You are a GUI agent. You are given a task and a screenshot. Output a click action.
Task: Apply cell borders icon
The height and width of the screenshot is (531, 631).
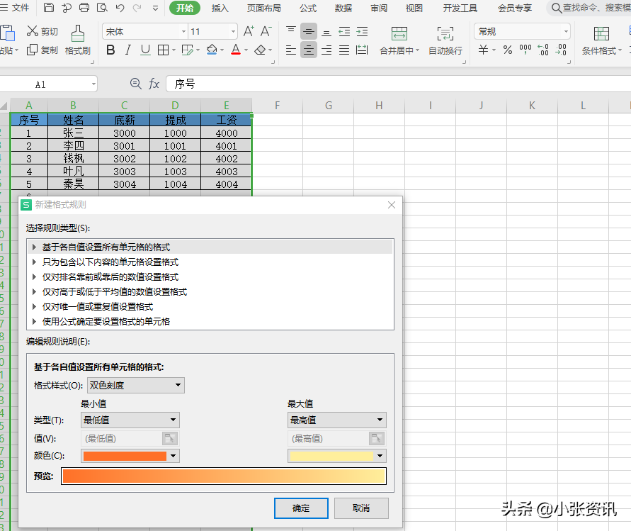tap(163, 50)
